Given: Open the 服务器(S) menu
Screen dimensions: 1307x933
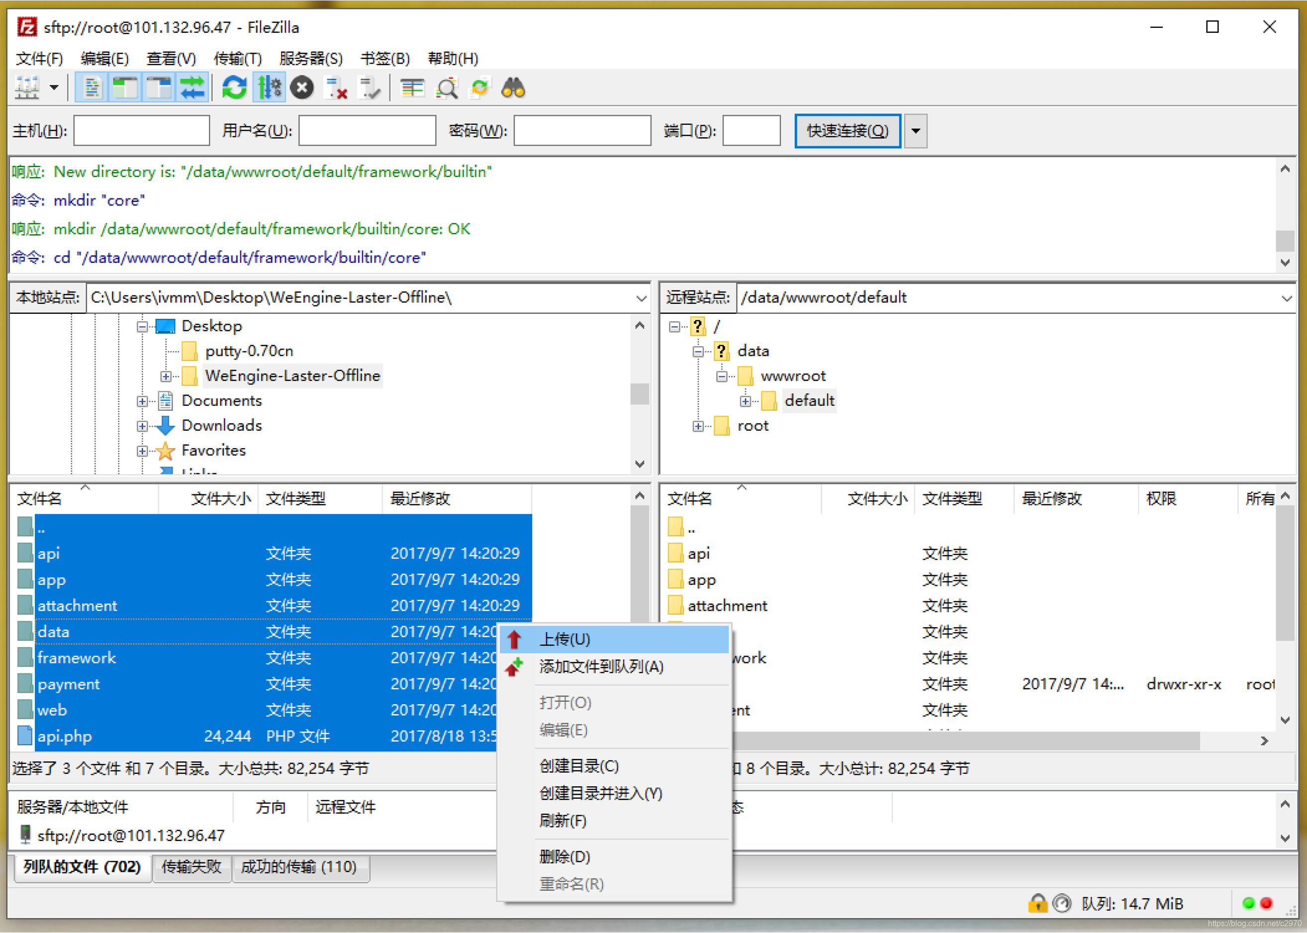Looking at the screenshot, I should pyautogui.click(x=311, y=58).
